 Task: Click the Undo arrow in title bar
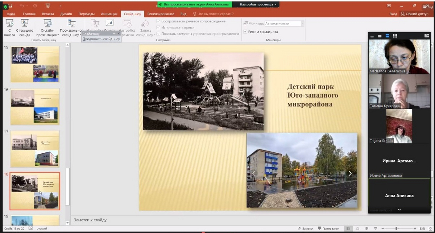point(23,6)
